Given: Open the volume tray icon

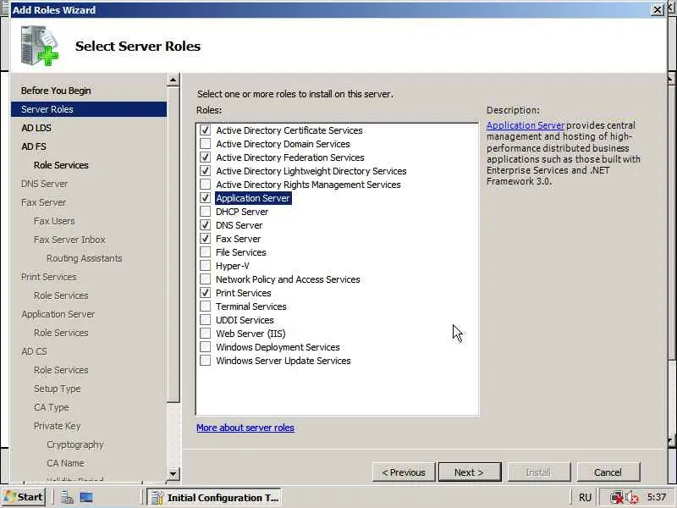Looking at the screenshot, I should pyautogui.click(x=632, y=498).
